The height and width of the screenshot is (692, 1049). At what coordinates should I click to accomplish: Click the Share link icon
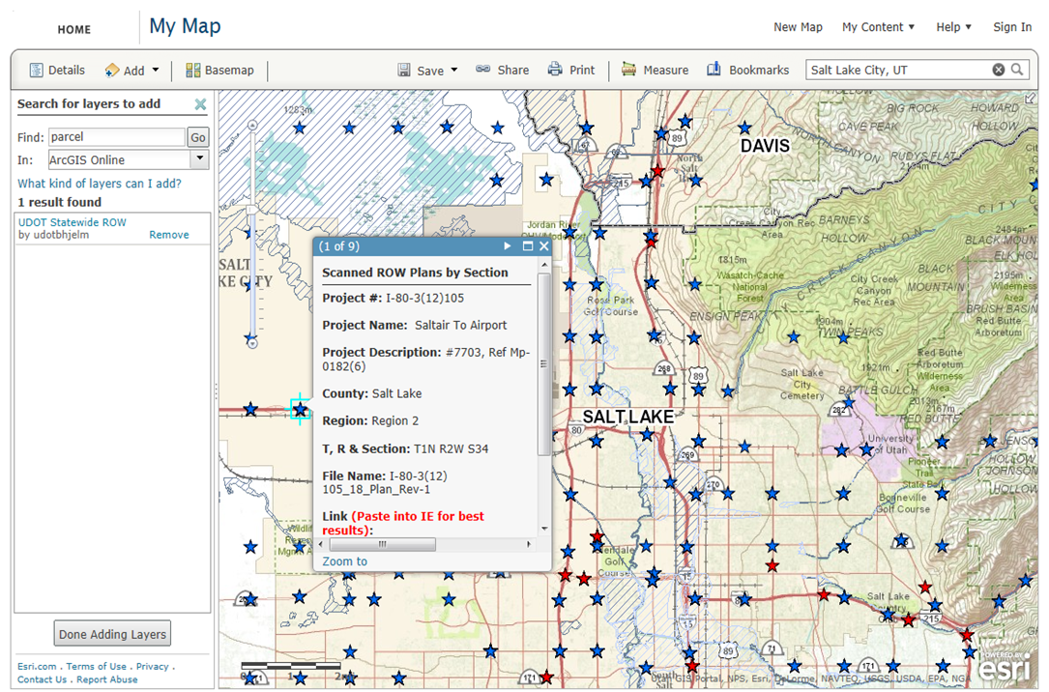click(x=483, y=70)
